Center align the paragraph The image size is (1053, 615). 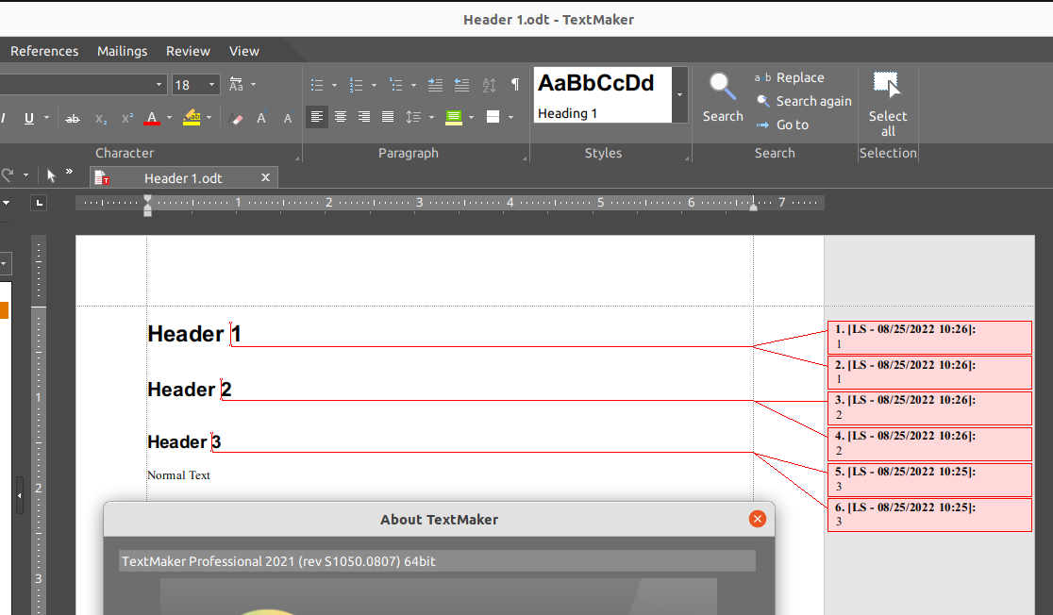click(341, 117)
